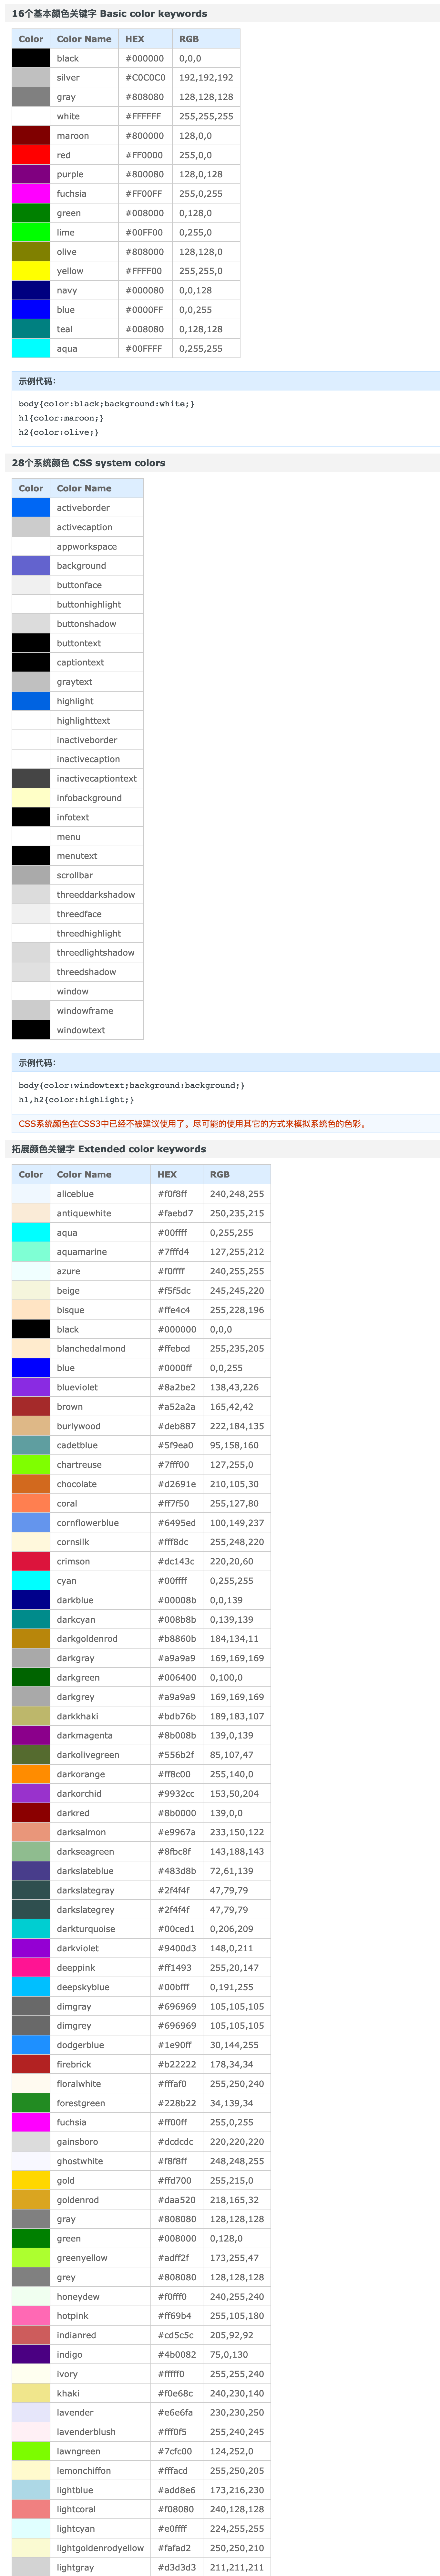Select the 'threeddarkshadow' row name
Screen dimensions: 440x2576
pos(96,895)
